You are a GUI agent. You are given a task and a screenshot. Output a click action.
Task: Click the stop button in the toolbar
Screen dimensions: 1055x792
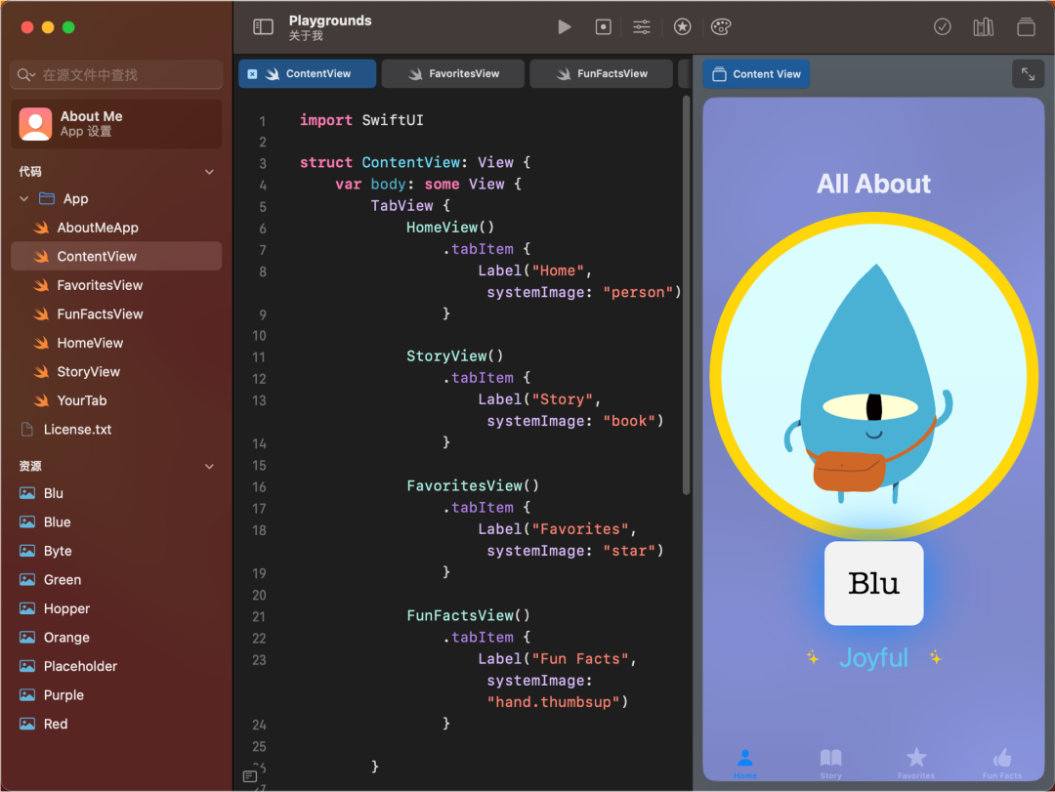pyautogui.click(x=604, y=27)
